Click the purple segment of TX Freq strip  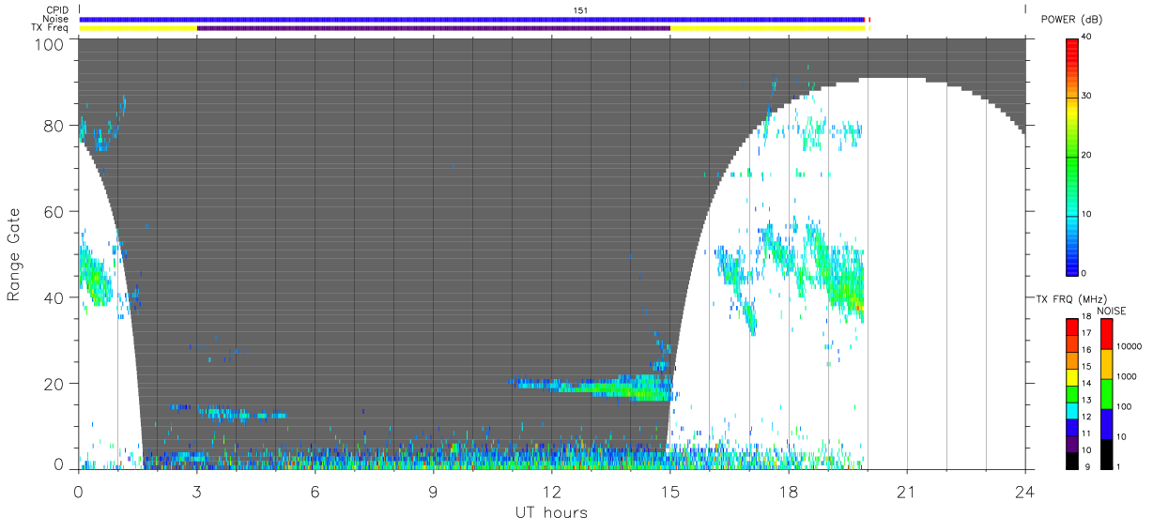pos(433,28)
